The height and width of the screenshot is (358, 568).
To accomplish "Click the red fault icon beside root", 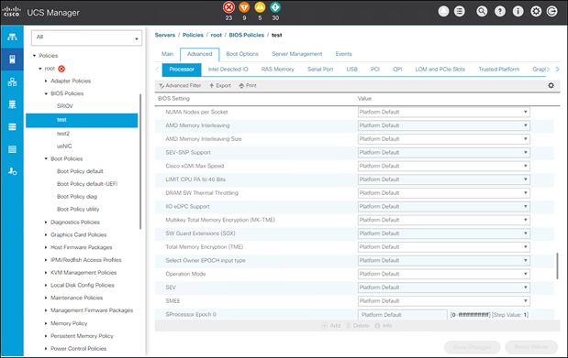I will click(x=61, y=69).
